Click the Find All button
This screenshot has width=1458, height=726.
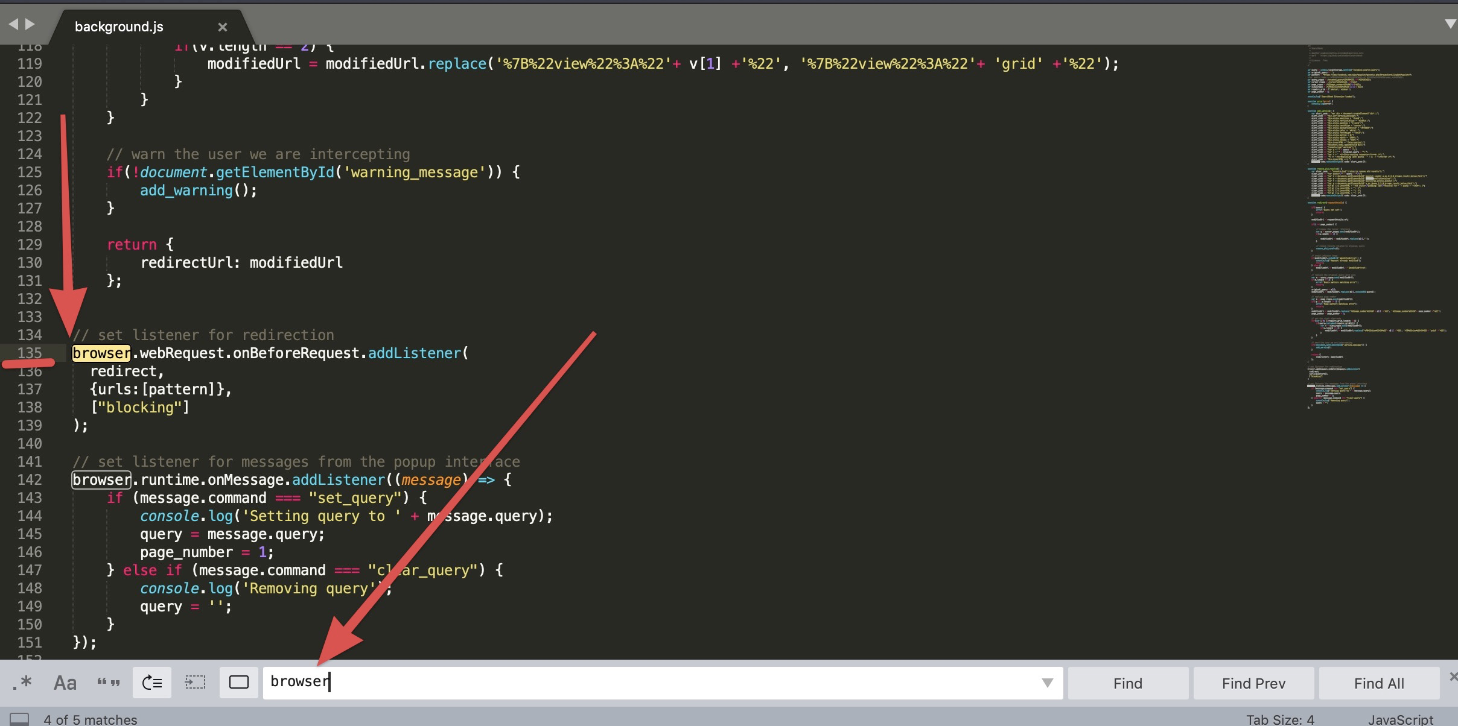pos(1379,683)
